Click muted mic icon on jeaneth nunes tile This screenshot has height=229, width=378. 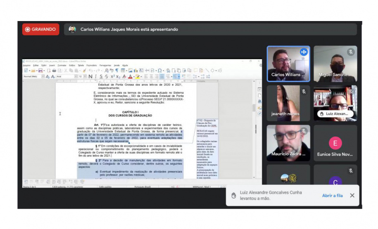(x=304, y=91)
